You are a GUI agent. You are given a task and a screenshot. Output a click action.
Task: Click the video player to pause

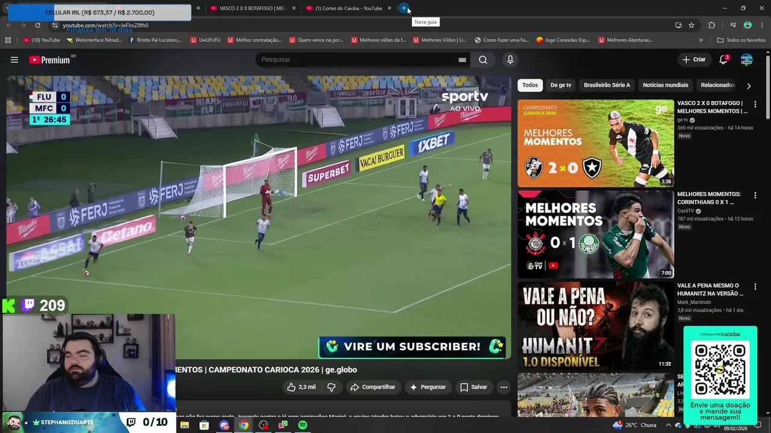pyautogui.click(x=259, y=216)
